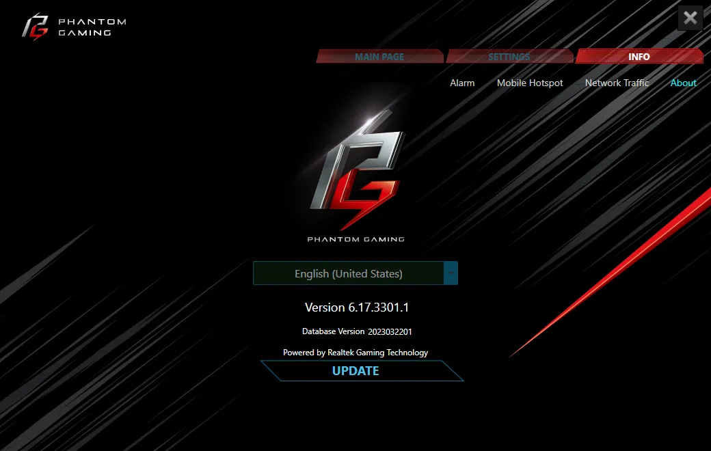Click the UPDATE button
This screenshot has width=711, height=451.
362,371
